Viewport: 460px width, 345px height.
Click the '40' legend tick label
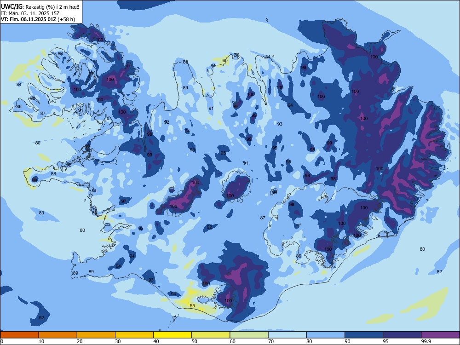tap(156, 341)
